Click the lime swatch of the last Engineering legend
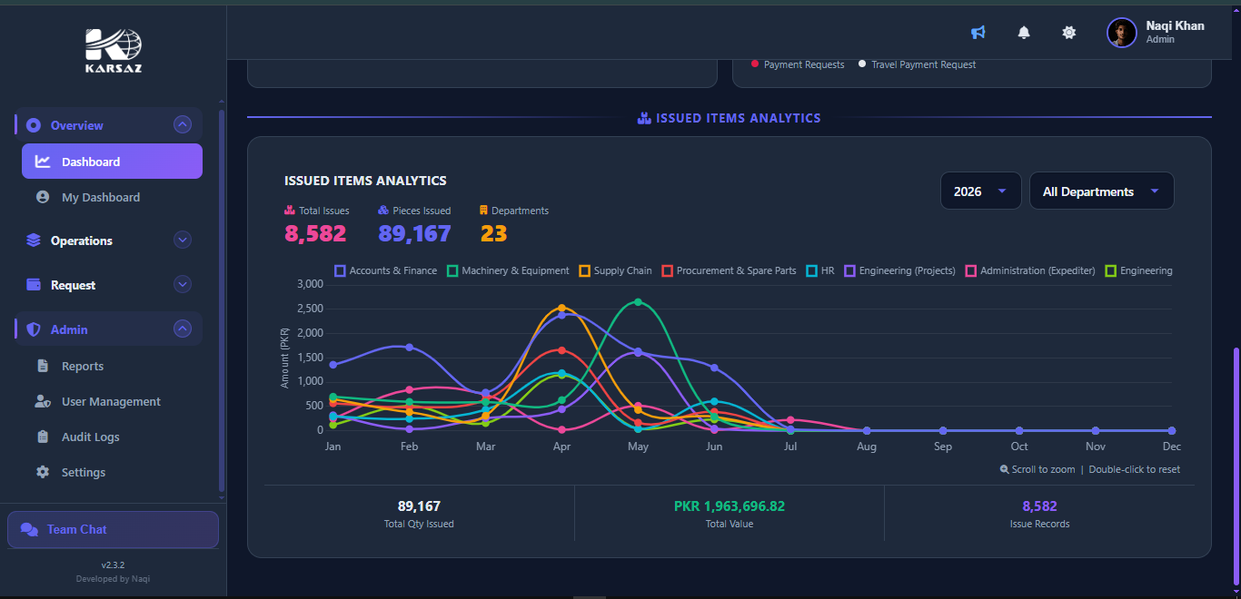 pyautogui.click(x=1111, y=270)
